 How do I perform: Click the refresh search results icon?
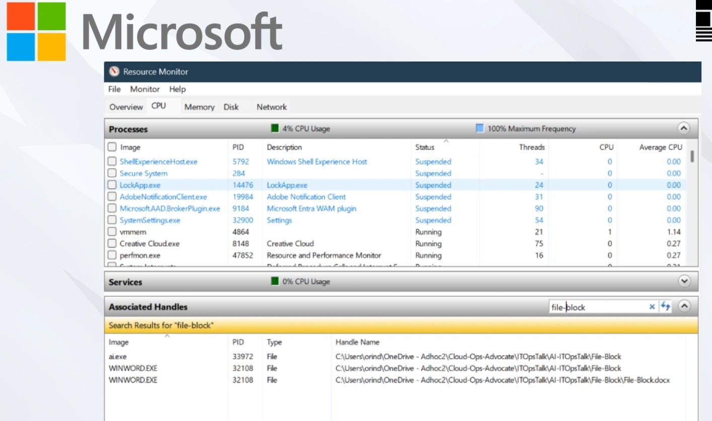pyautogui.click(x=665, y=306)
